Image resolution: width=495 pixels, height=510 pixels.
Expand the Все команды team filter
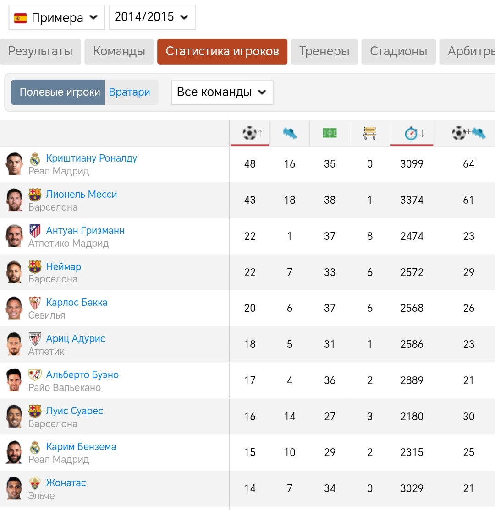pyautogui.click(x=222, y=92)
